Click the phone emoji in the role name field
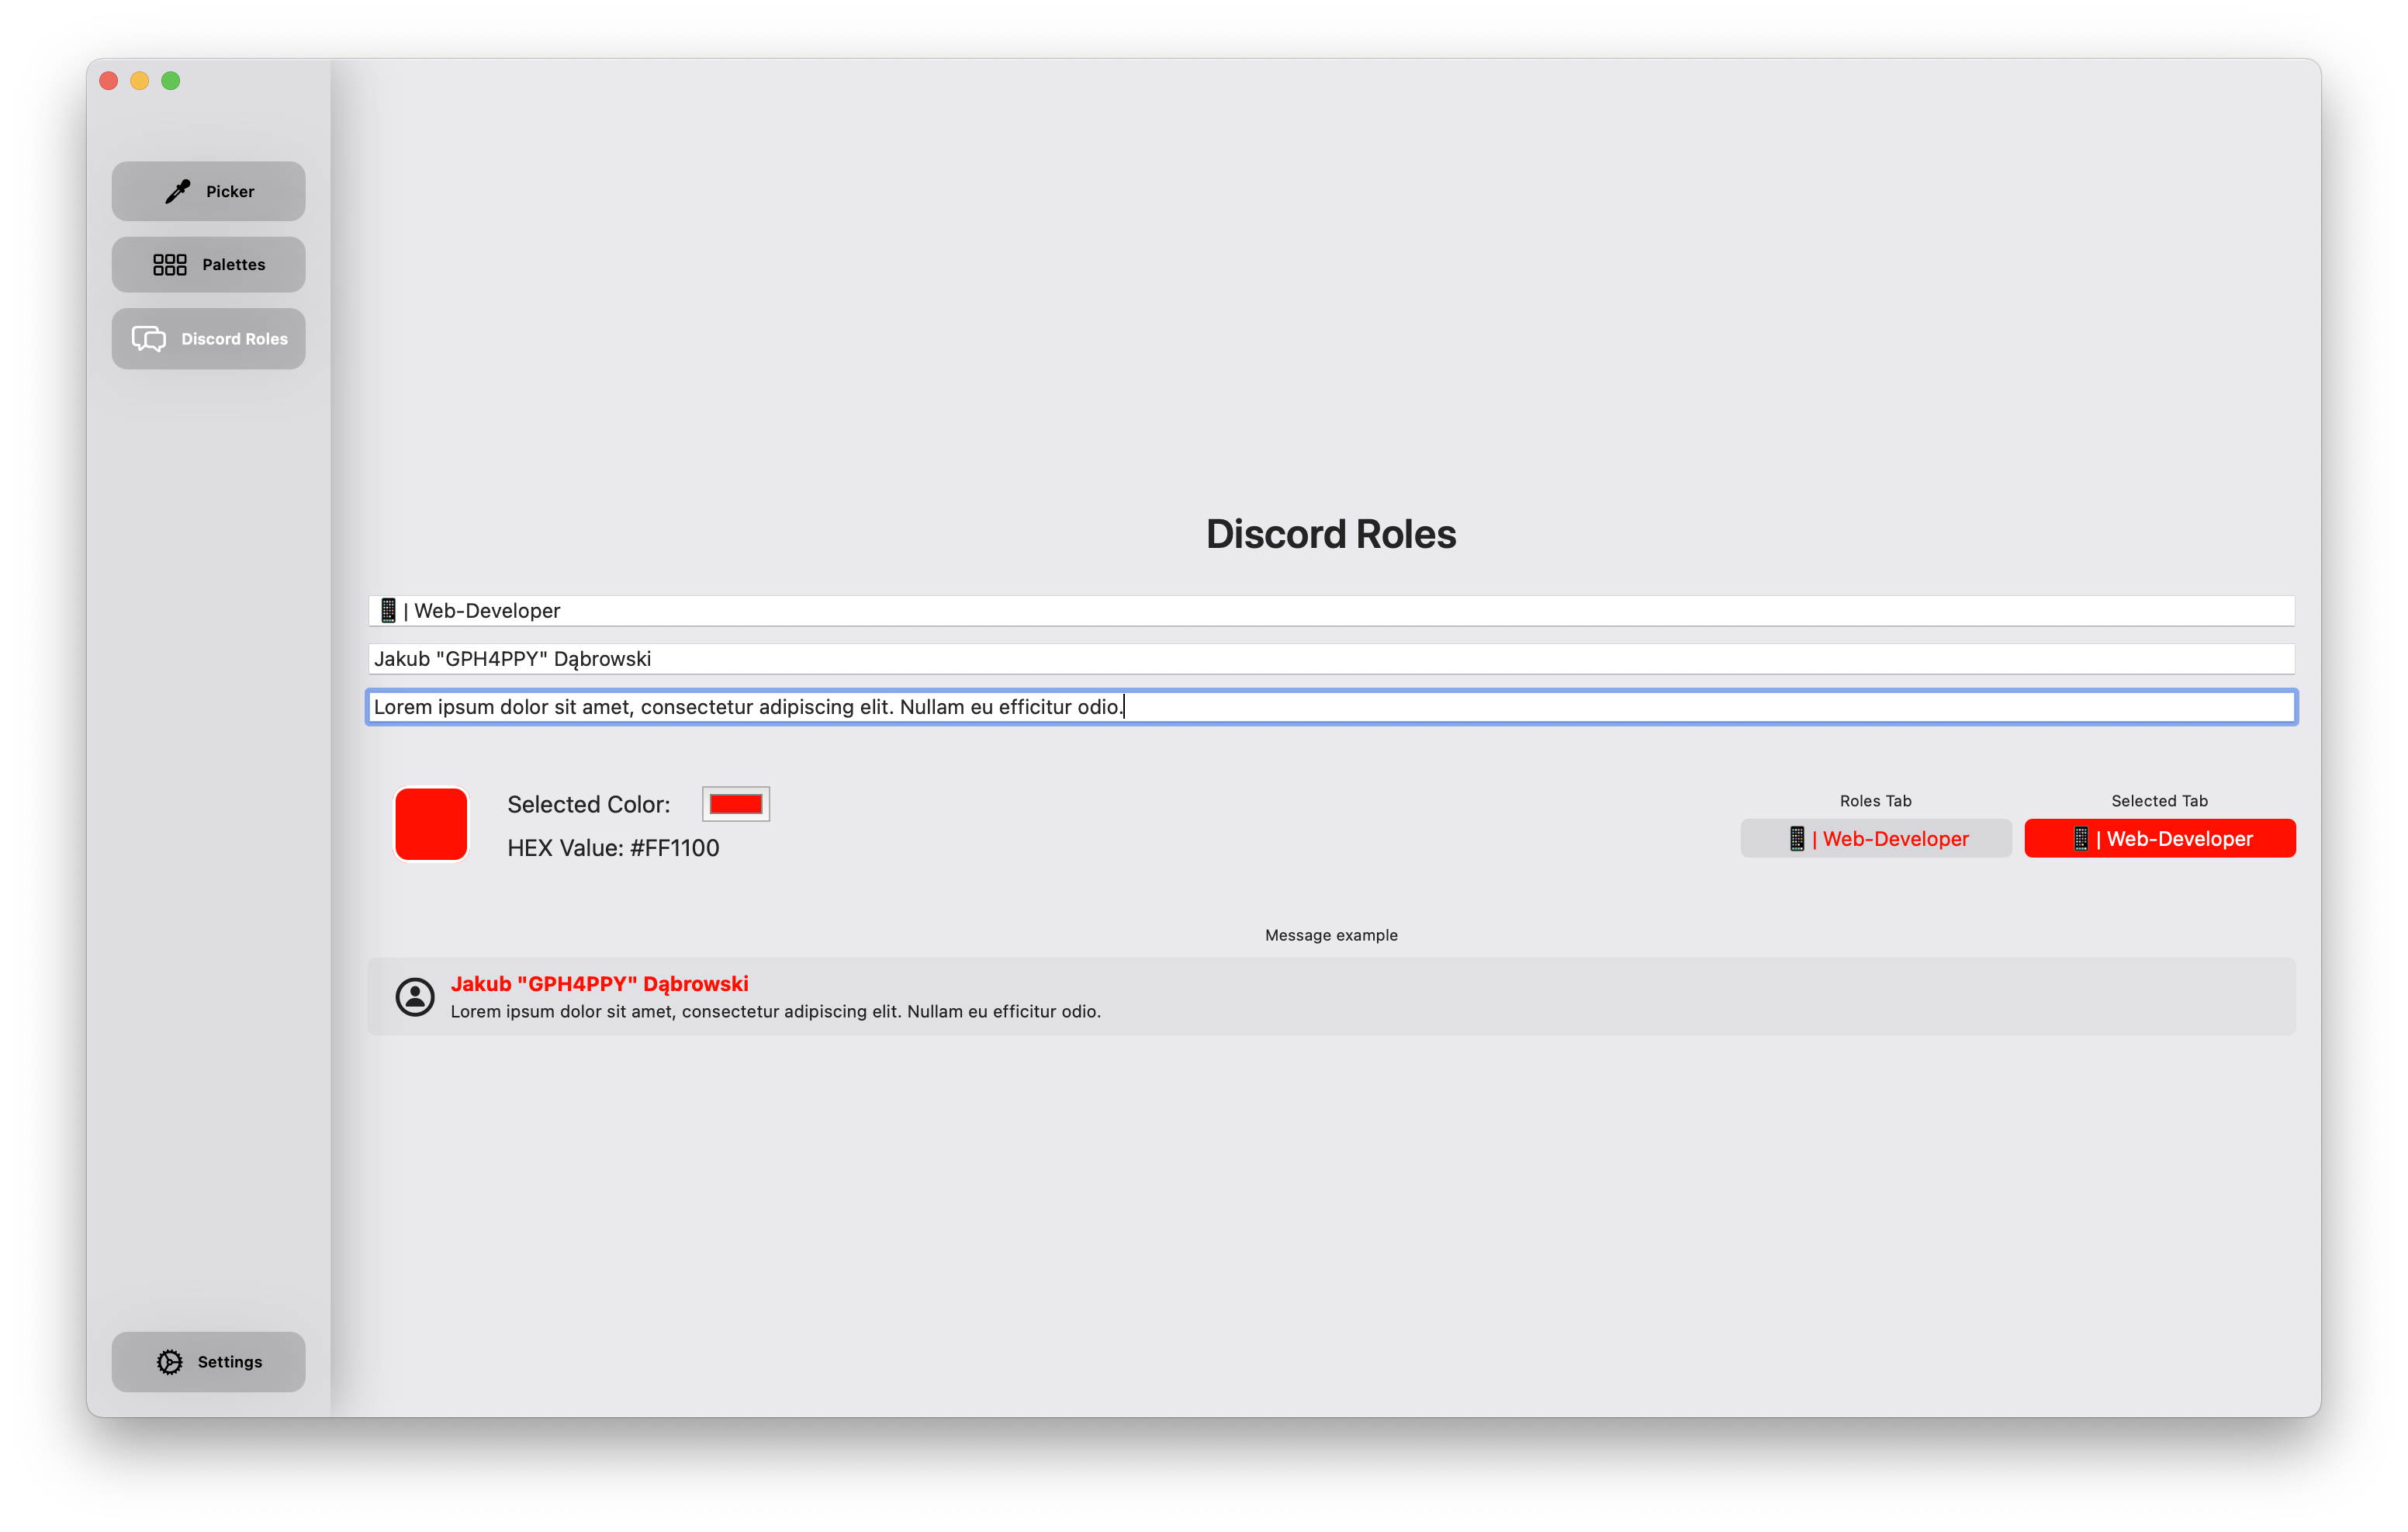This screenshot has height=1532, width=2408. pos(388,609)
